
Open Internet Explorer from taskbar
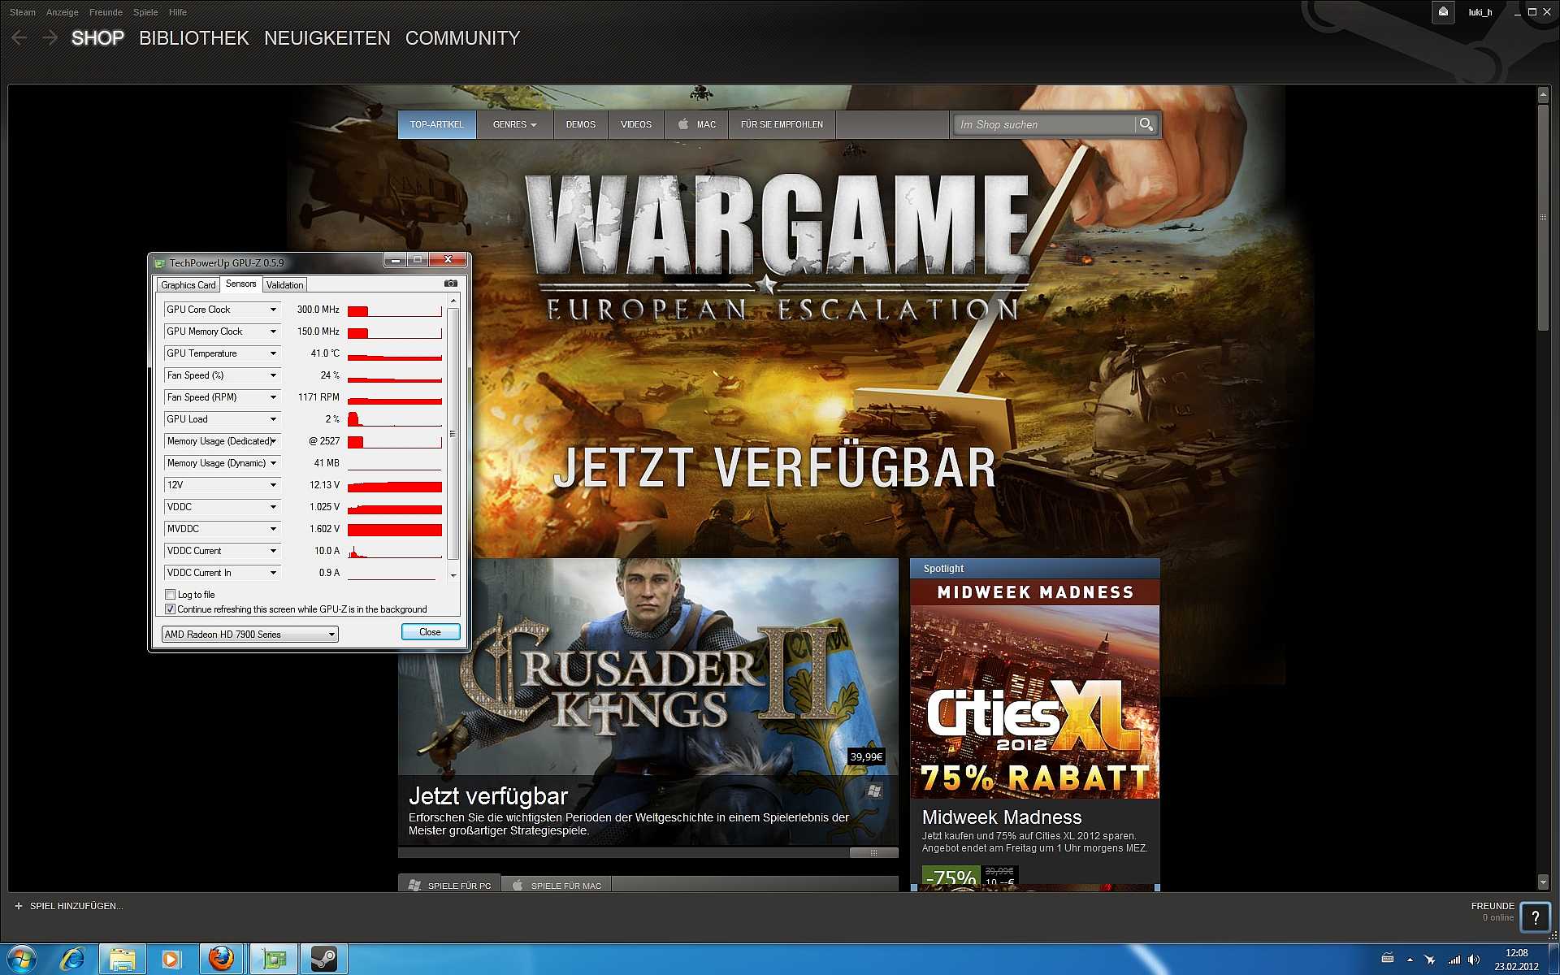pyautogui.click(x=72, y=959)
